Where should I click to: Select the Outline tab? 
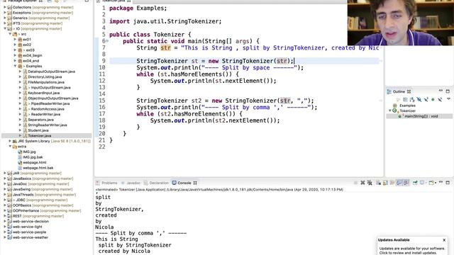tap(399, 91)
